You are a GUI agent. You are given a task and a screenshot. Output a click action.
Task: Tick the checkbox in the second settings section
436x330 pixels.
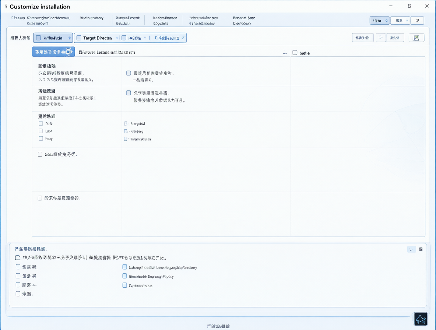pos(129,93)
